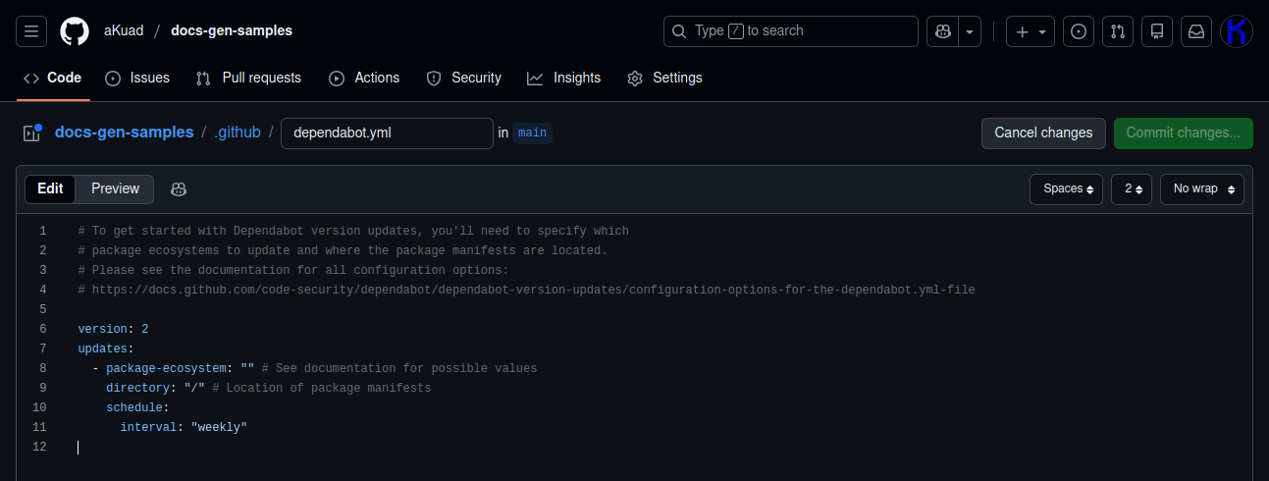Expand the Copilot dropdown arrow in header
This screenshot has width=1269, height=481.
(970, 31)
